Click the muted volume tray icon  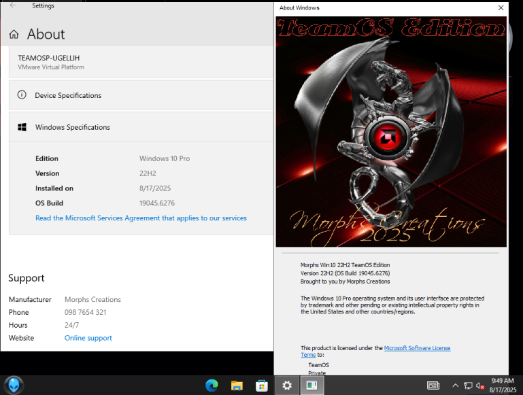tap(480, 385)
